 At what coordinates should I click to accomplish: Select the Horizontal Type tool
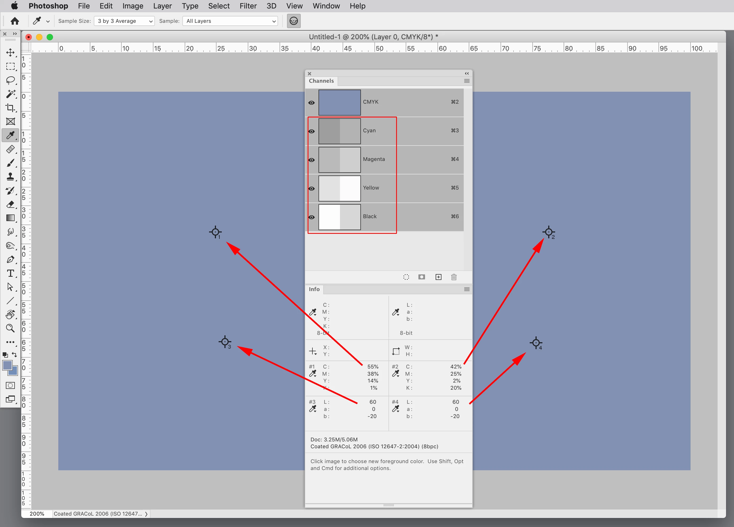point(10,274)
